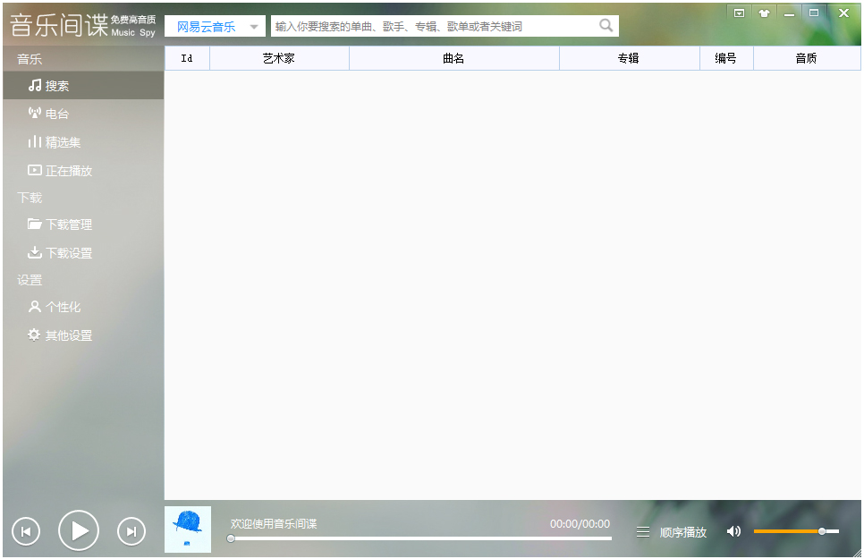Click the search input field
Viewport: 864px width, 559px height.
tap(429, 26)
